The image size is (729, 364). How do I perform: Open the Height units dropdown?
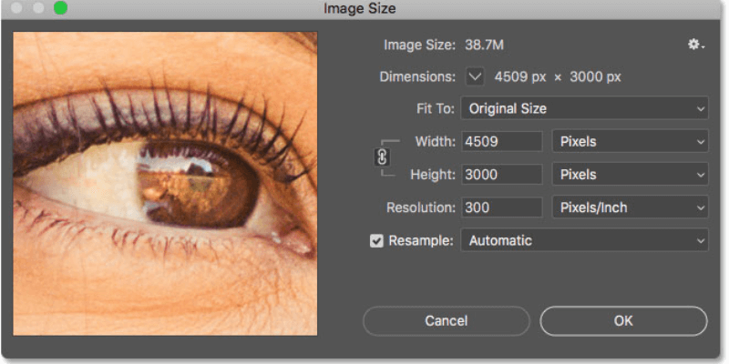tap(630, 174)
